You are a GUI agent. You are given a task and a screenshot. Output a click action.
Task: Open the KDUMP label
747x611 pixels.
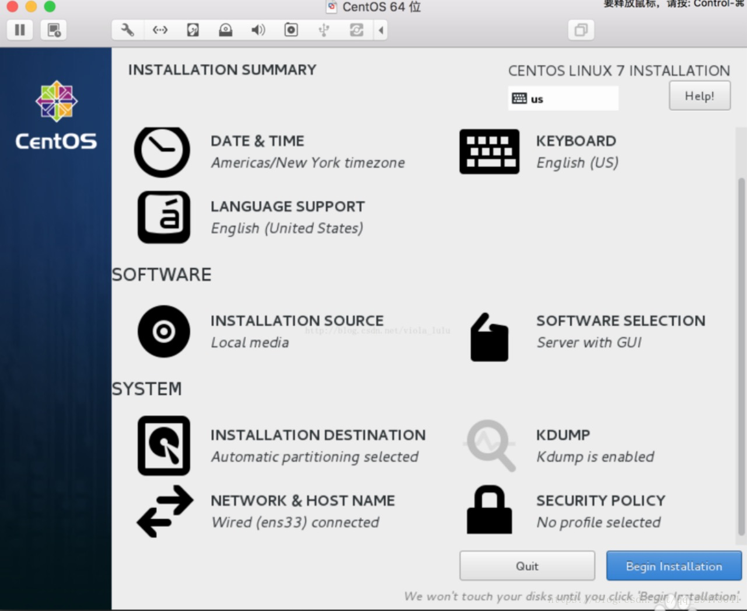pyautogui.click(x=563, y=435)
